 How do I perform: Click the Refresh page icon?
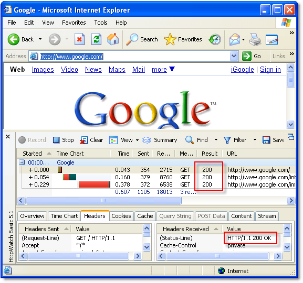pos(96,39)
